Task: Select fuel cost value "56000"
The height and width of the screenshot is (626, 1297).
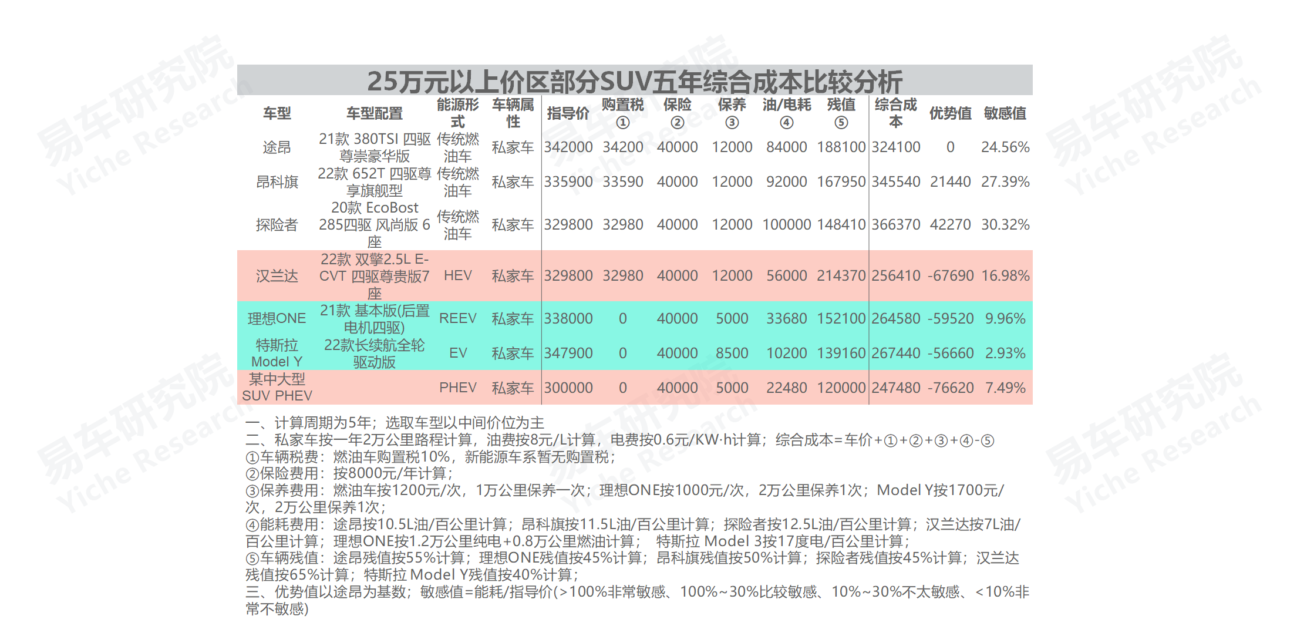Action: click(787, 276)
